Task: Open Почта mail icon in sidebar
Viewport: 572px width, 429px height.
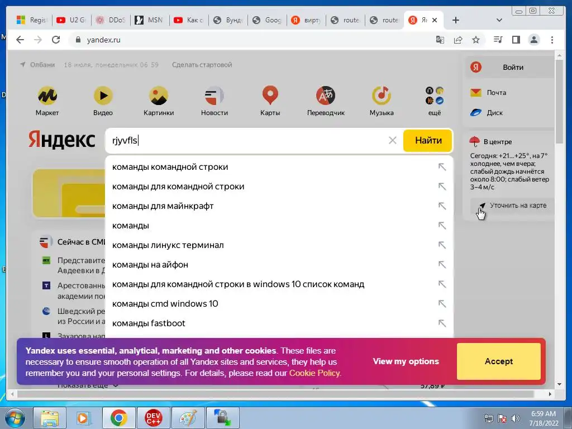Action: click(x=476, y=93)
